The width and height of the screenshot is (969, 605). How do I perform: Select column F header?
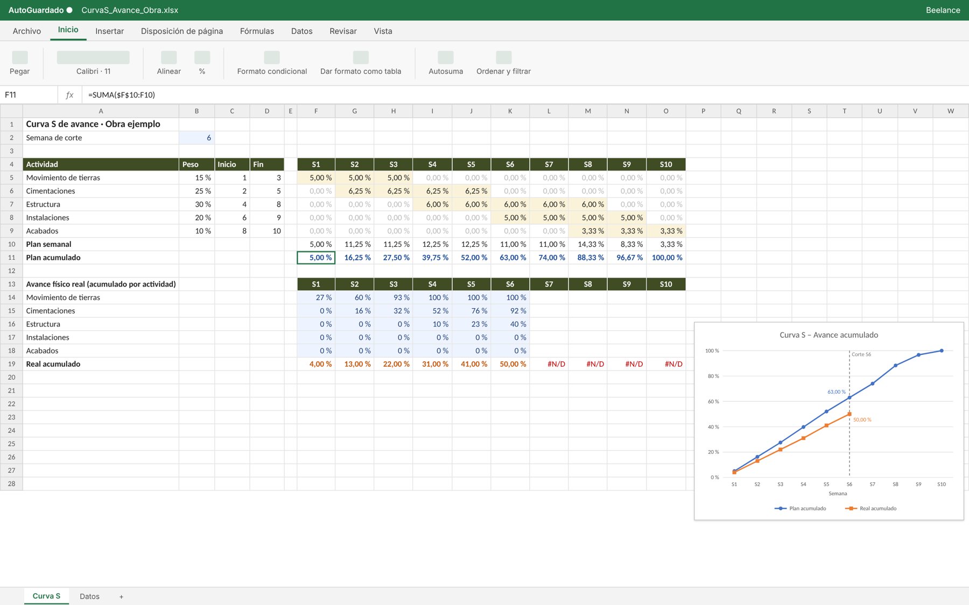point(316,111)
